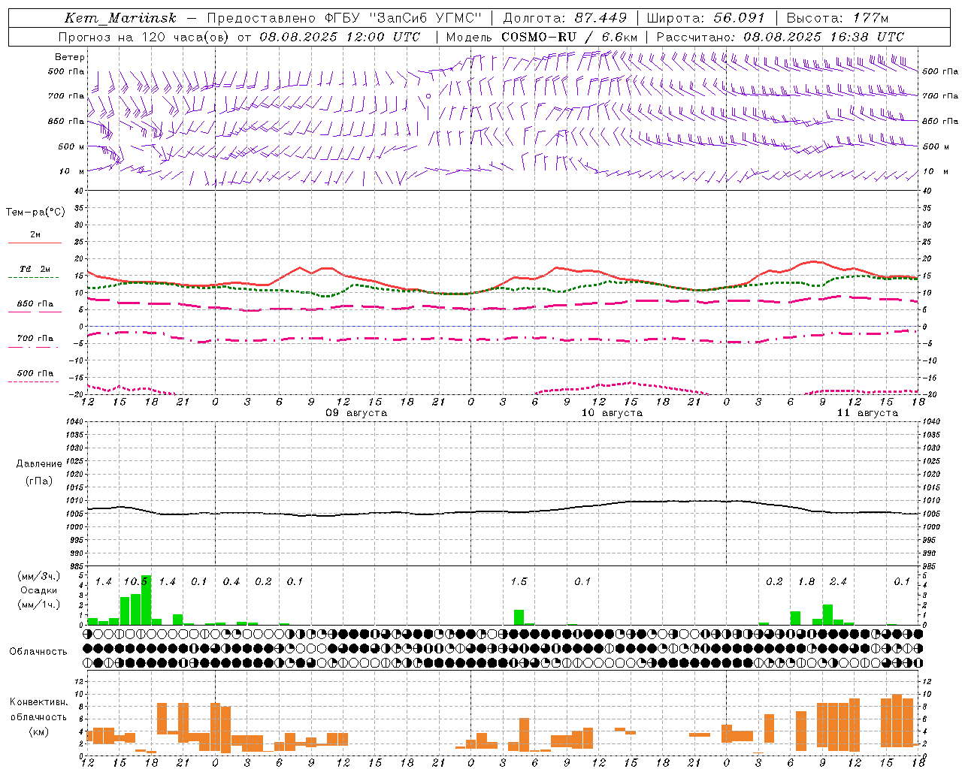Click the (мм/1ч.) unit label
The width and height of the screenshot is (962, 769).
39,605
